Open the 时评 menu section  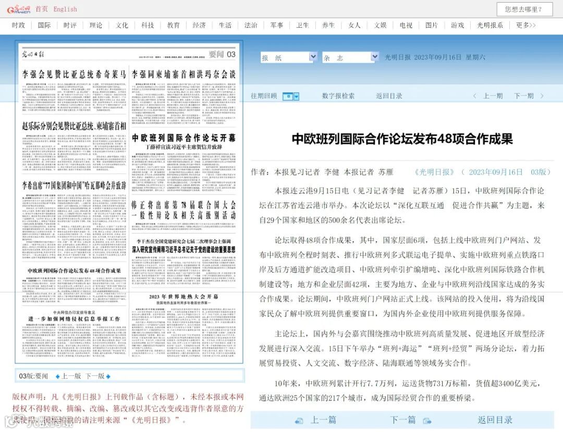click(x=70, y=25)
